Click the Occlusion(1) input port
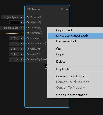The height and width of the screenshot is (115, 103). (x=28, y=49)
